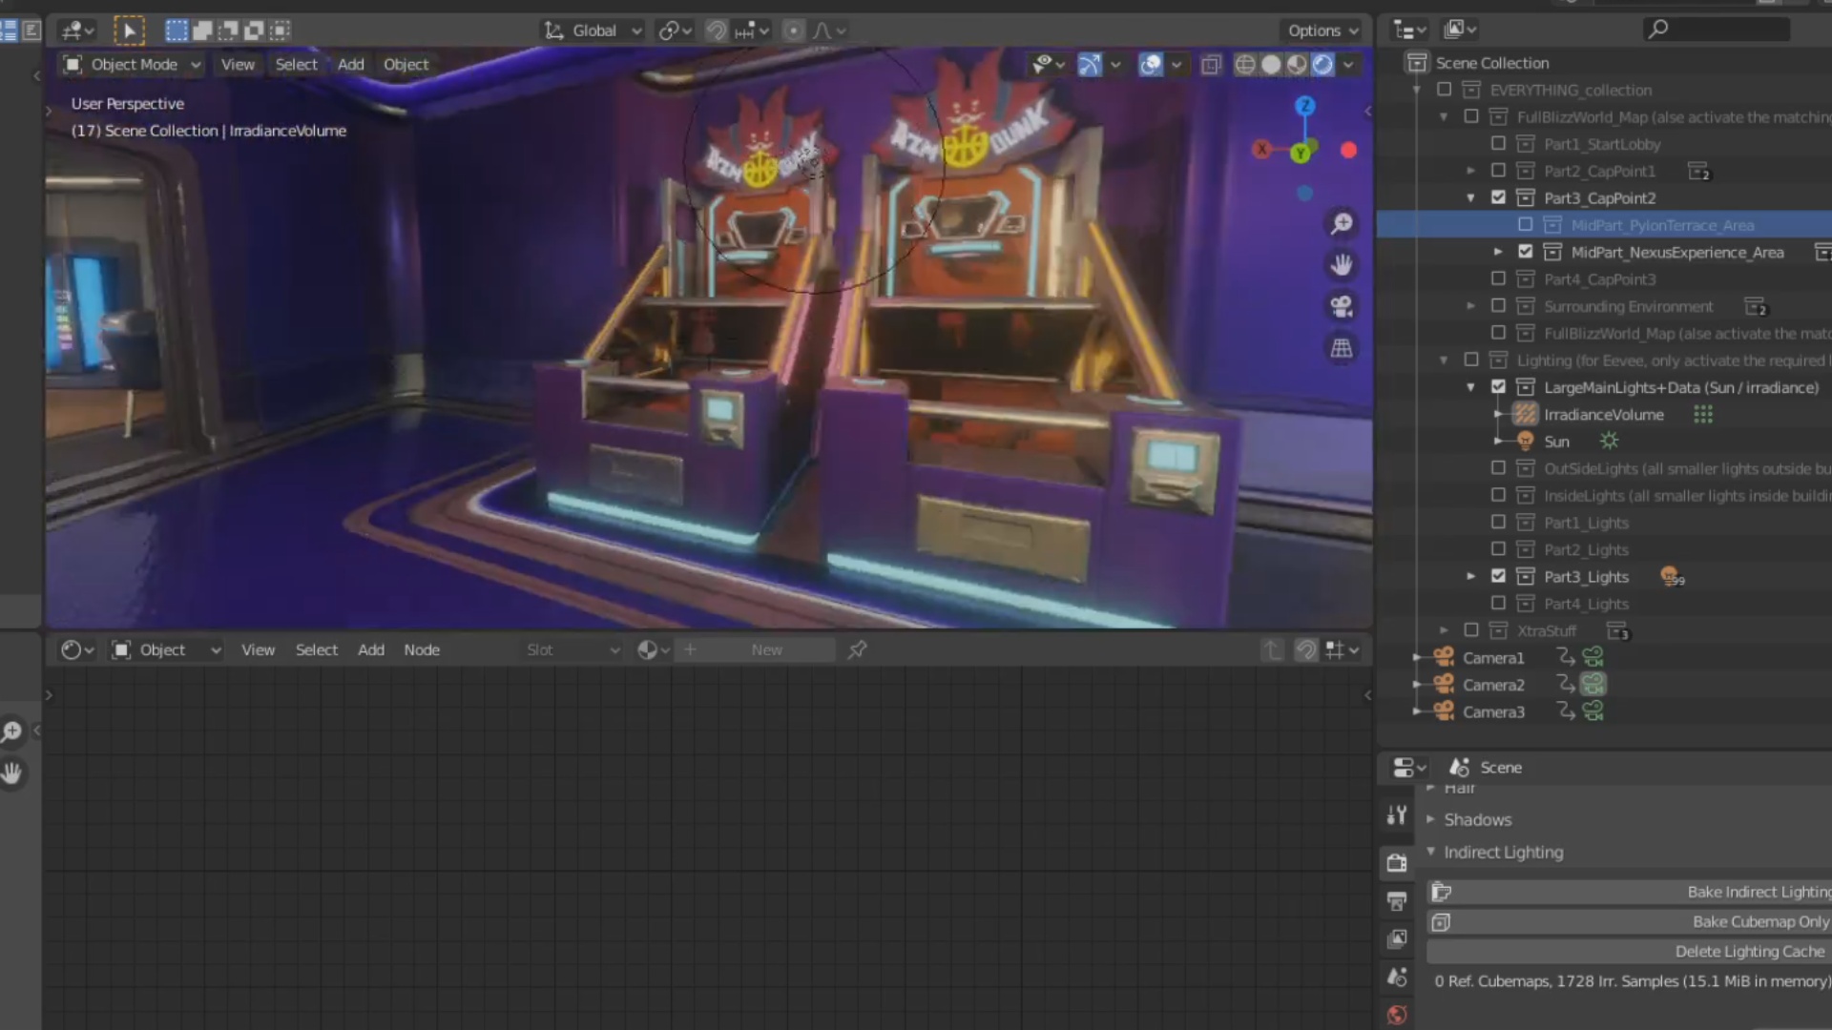Screen dimensions: 1832x1030
Task: Open the node editor Slot dropdown
Action: 572,649
